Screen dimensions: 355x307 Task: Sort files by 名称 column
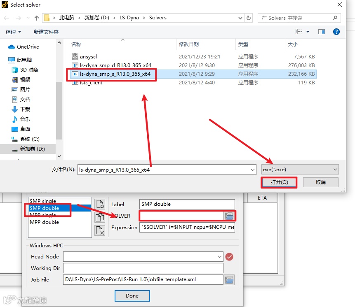[x=76, y=44]
